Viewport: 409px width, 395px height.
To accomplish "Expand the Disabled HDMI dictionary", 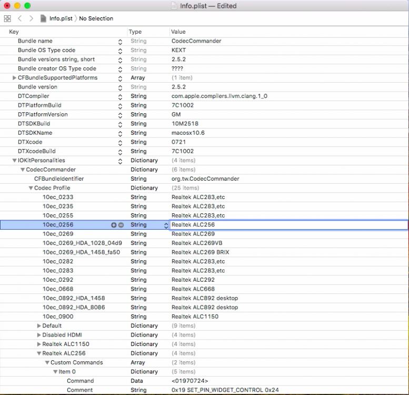I will pos(39,335).
